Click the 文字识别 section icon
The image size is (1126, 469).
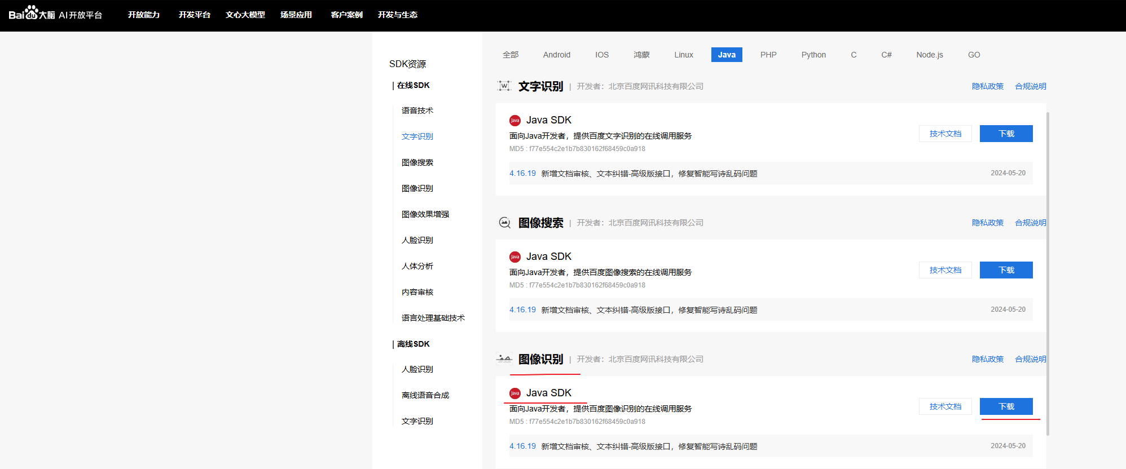tap(504, 86)
